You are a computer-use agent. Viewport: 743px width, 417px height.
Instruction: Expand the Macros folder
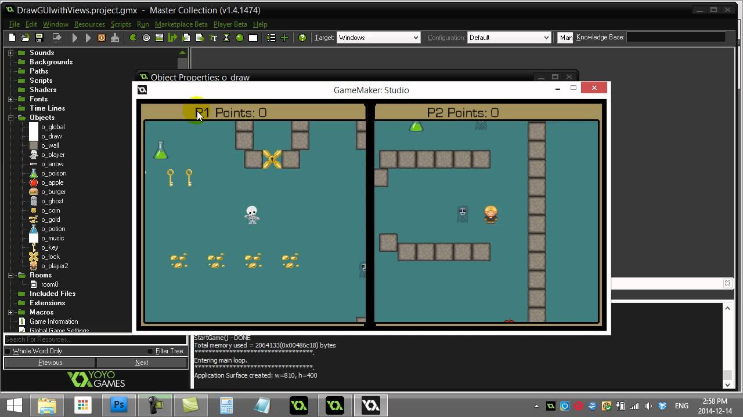pyautogui.click(x=10, y=312)
